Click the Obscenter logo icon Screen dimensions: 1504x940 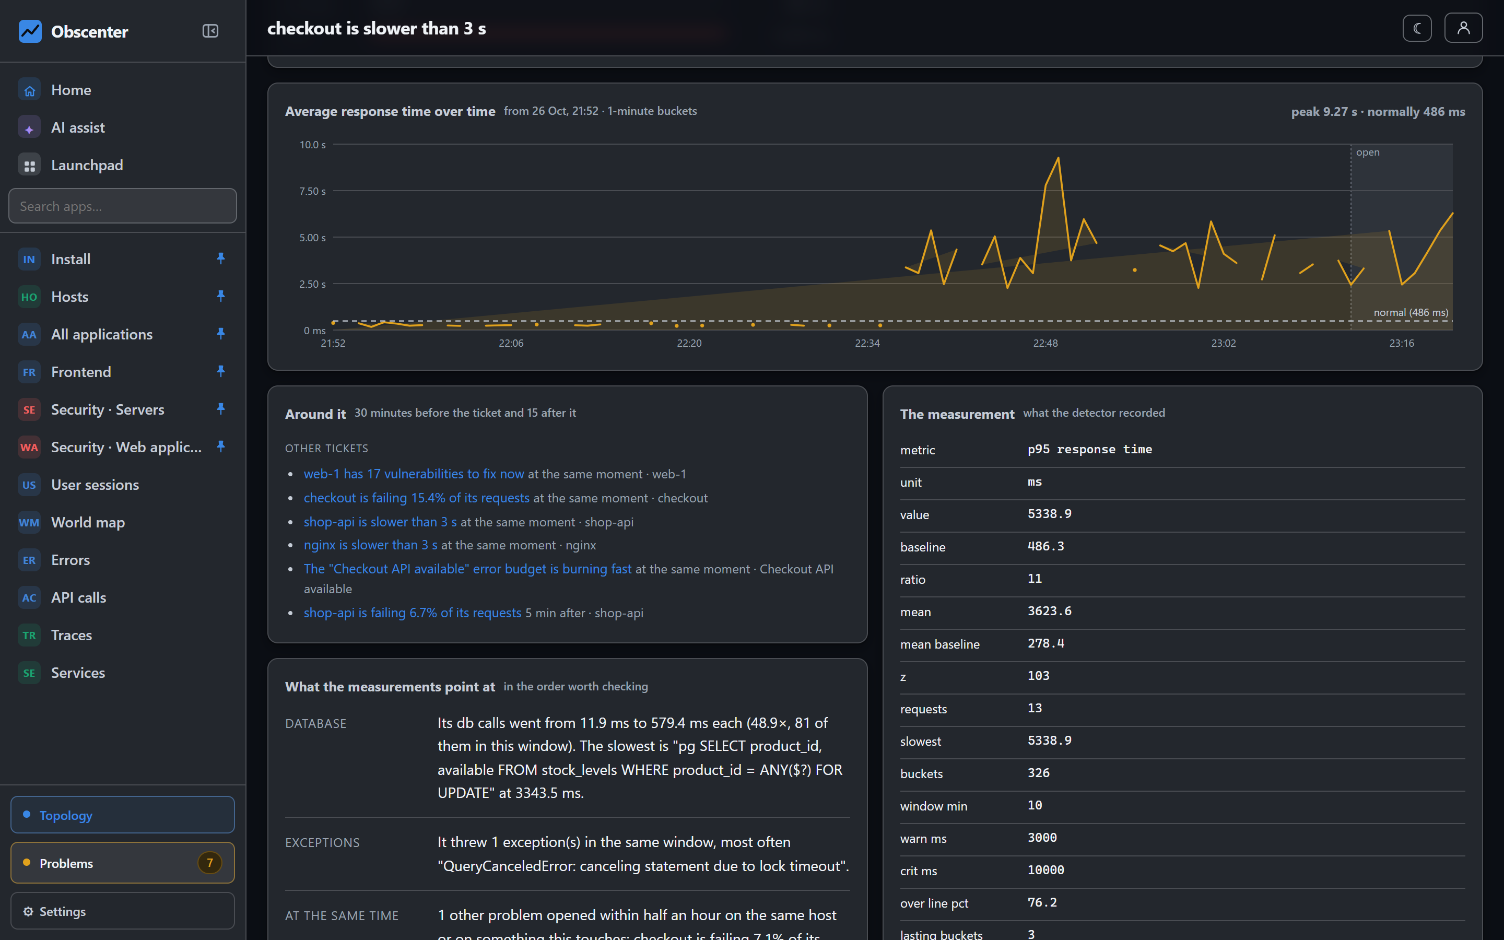pos(30,31)
